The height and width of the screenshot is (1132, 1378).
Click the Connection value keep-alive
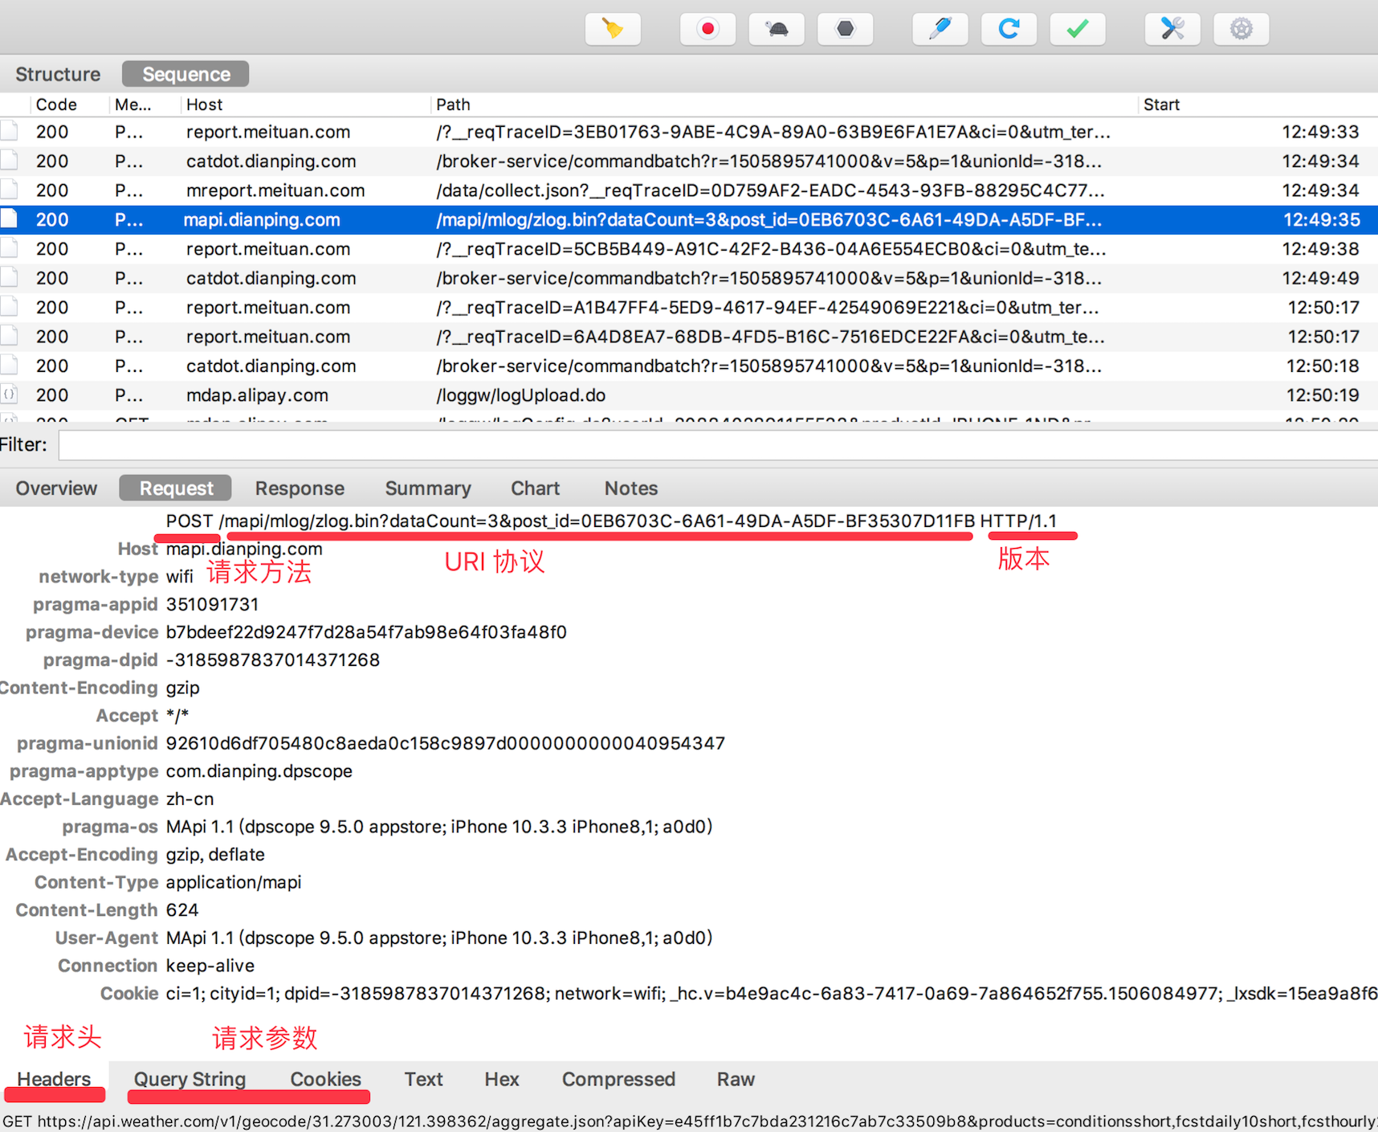[x=210, y=966]
